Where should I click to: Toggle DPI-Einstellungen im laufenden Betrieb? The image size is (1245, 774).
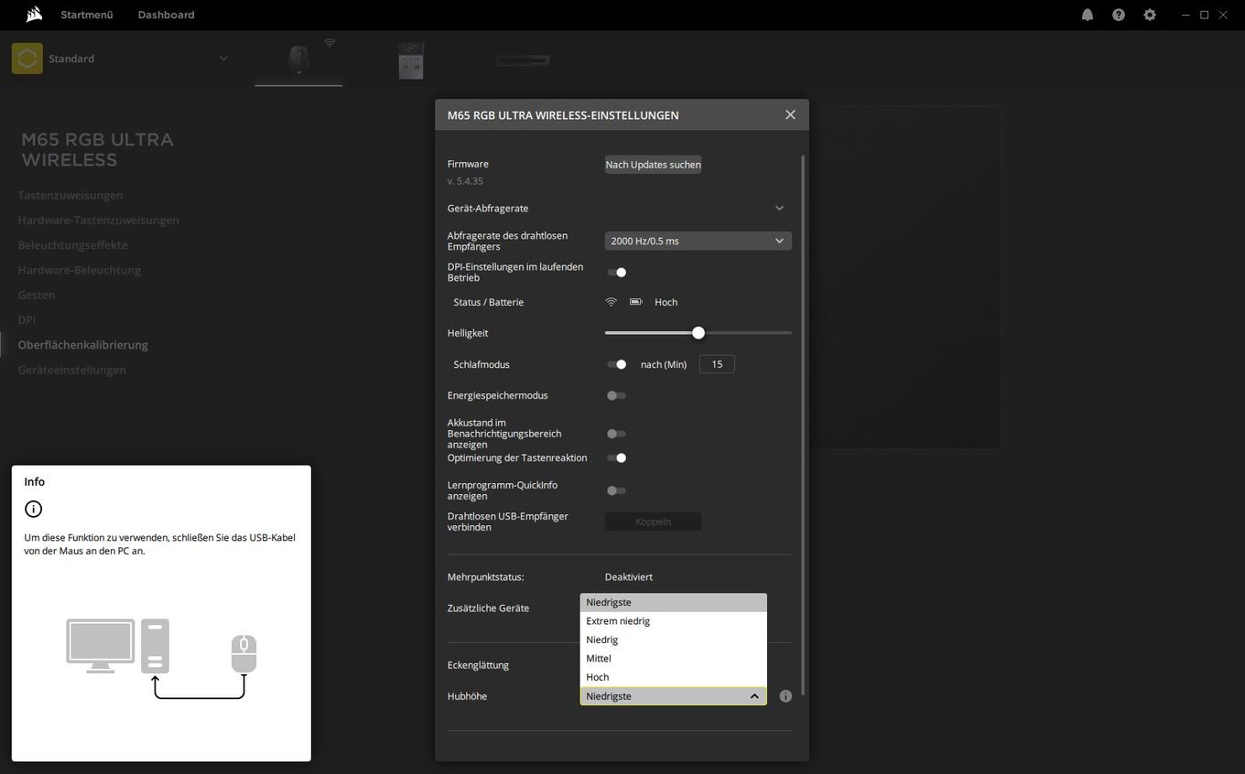point(617,272)
